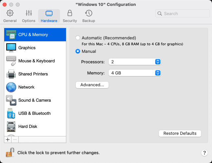This screenshot has height=163, width=212.
Task: Click the Search field
Action: 182,13
